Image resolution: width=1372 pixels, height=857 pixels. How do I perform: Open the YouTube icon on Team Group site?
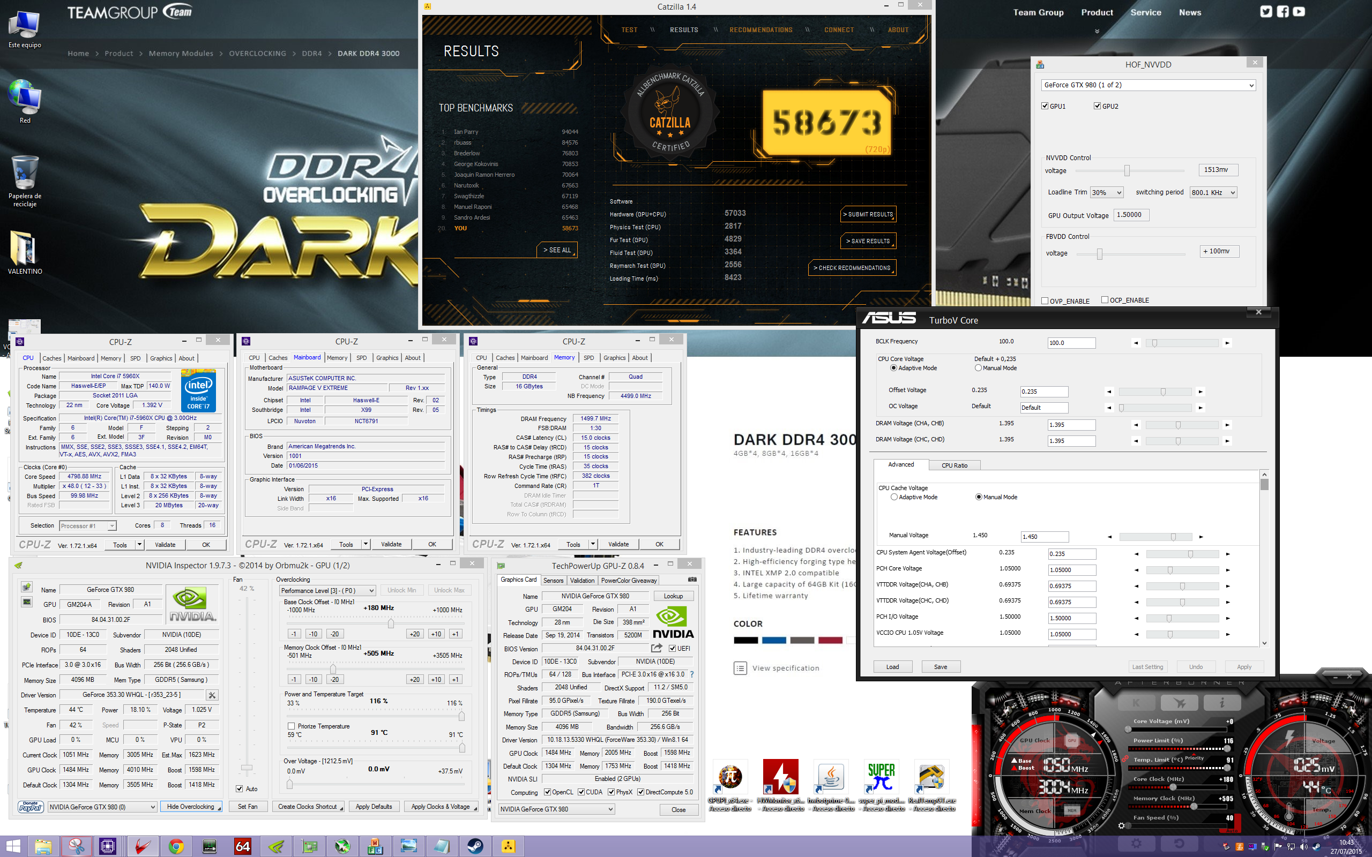[1299, 11]
